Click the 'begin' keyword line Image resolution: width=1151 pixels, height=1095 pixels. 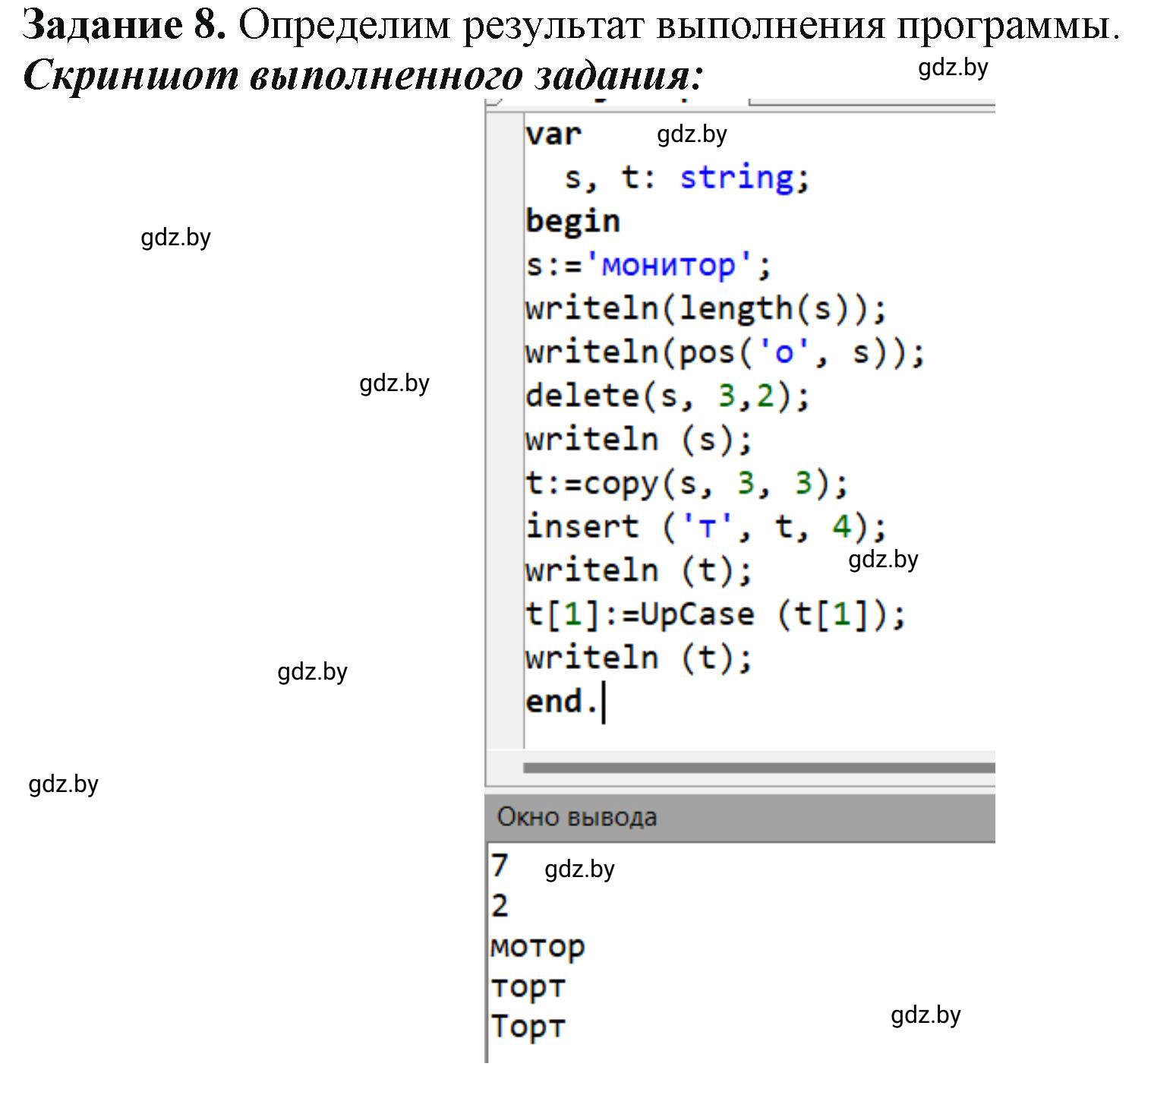click(x=572, y=221)
